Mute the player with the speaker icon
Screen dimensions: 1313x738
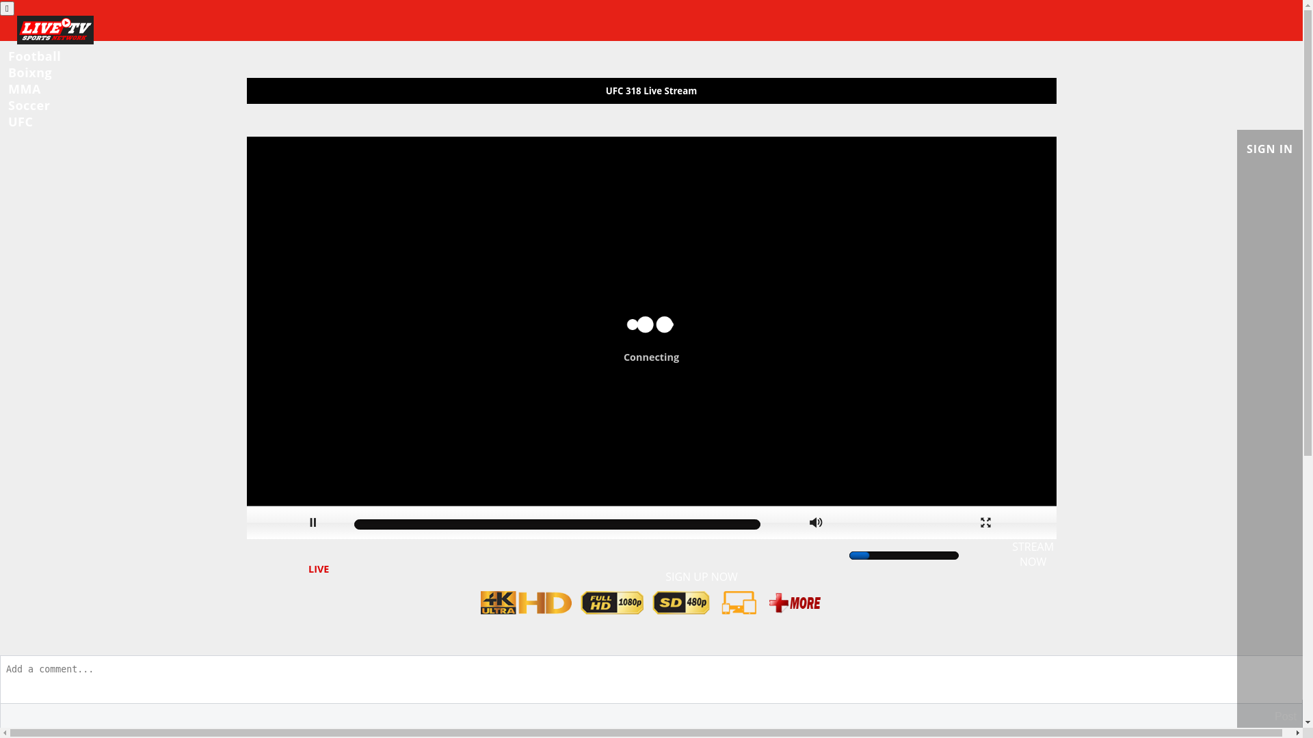tap(816, 523)
